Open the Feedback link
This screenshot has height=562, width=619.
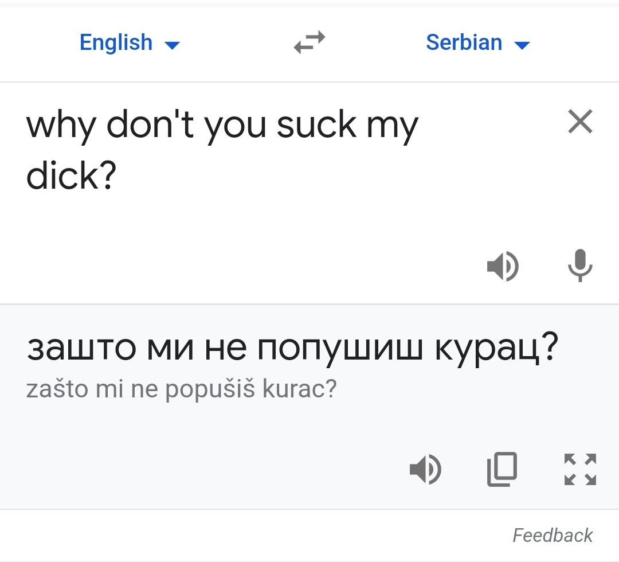click(x=553, y=535)
